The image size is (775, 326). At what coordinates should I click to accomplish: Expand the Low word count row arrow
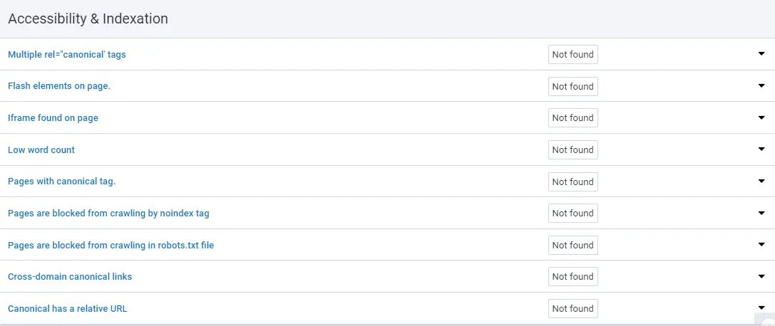point(761,149)
